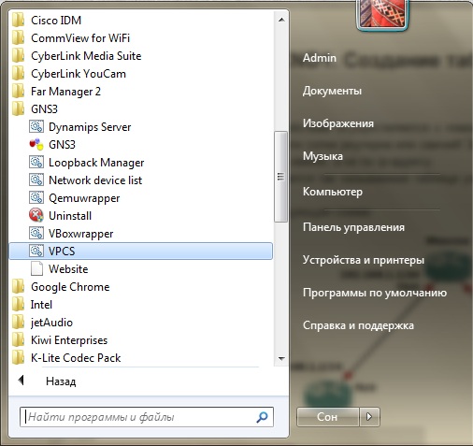Open Панель управления

click(353, 227)
